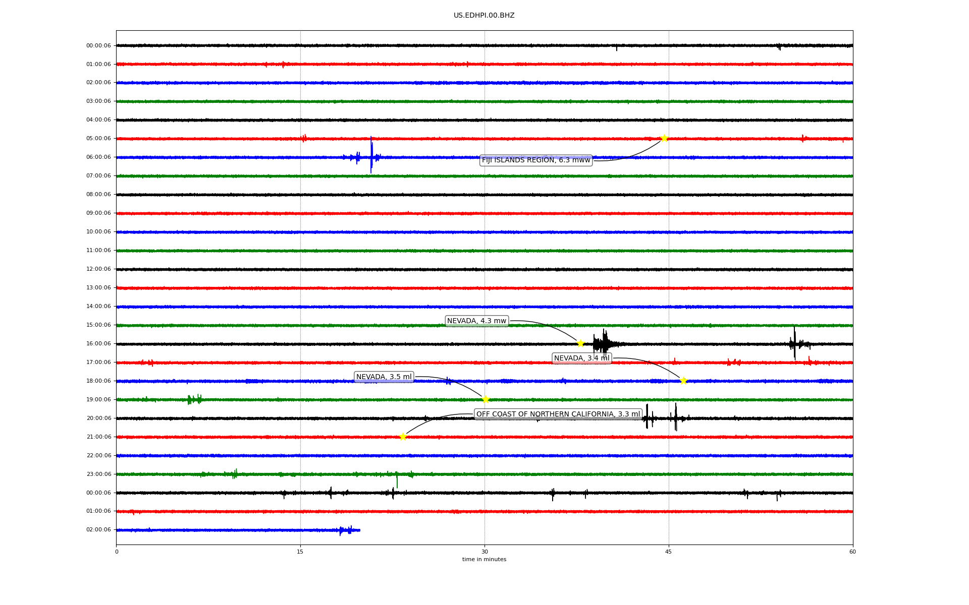Click the US.EDHPI.00.BHZ plot title
This screenshot has height=605, width=969.
(484, 16)
